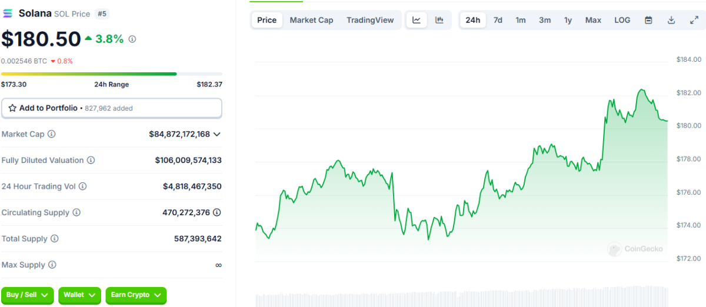This screenshot has height=307, width=706.
Task: Switch to candlestick chart icon
Action: 439,20
